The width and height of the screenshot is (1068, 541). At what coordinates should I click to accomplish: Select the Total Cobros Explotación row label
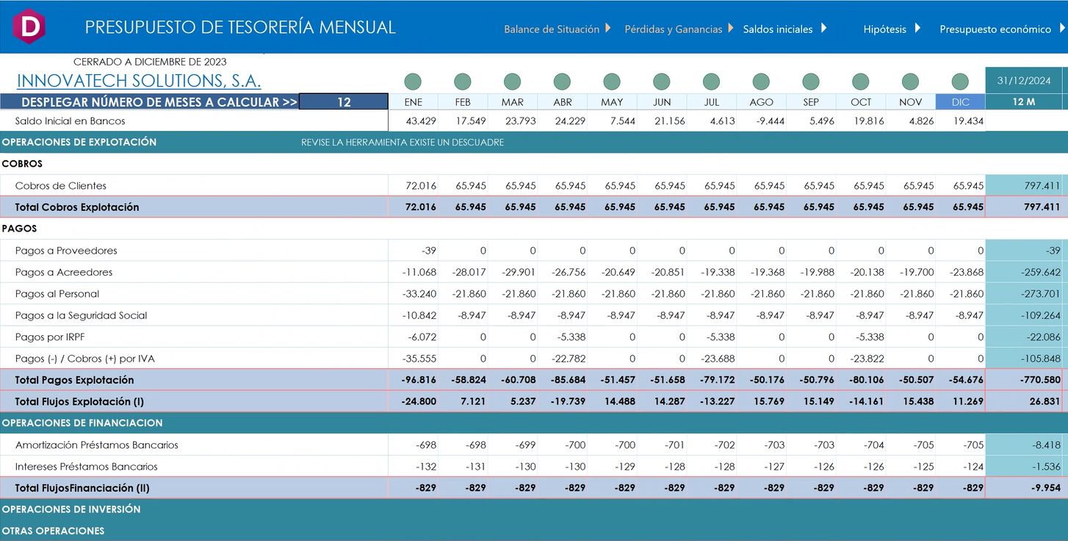pyautogui.click(x=77, y=207)
